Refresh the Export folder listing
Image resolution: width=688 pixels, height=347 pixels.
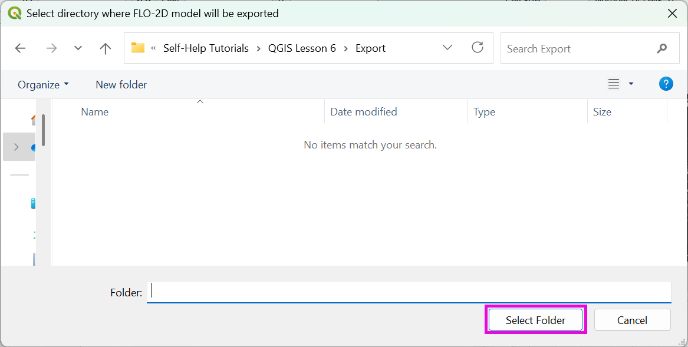[x=478, y=48]
